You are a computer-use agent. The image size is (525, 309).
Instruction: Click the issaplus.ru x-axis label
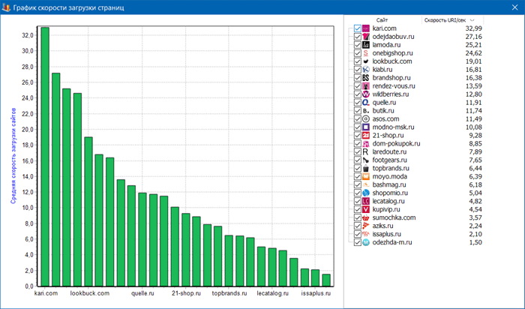pyautogui.click(x=316, y=293)
